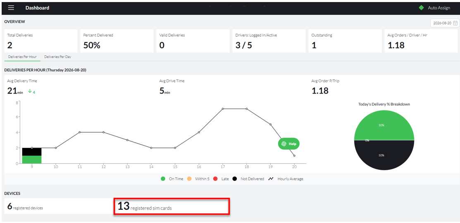
Task: Click the Dashboard title in header
Action: pos(37,8)
